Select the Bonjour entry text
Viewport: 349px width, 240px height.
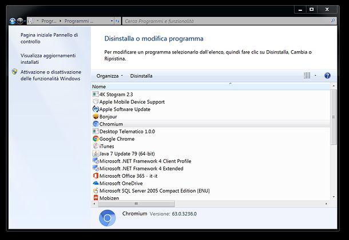pos(108,117)
